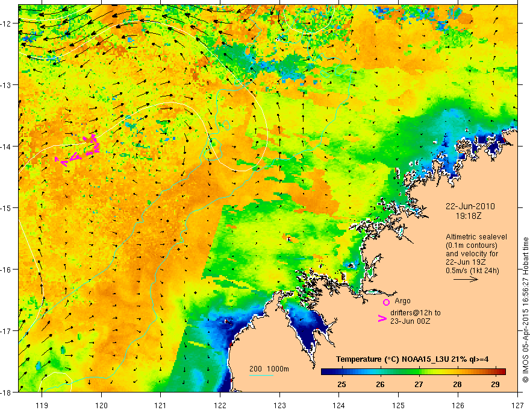This screenshot has height=410, width=530.
Task: Click latitude axis label -13
Action: (7, 85)
